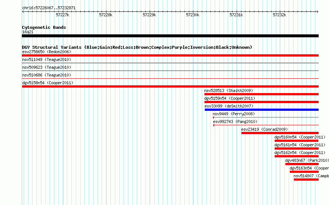
Task: Select red bar under dgv483n67
Action: click(x=302, y=164)
